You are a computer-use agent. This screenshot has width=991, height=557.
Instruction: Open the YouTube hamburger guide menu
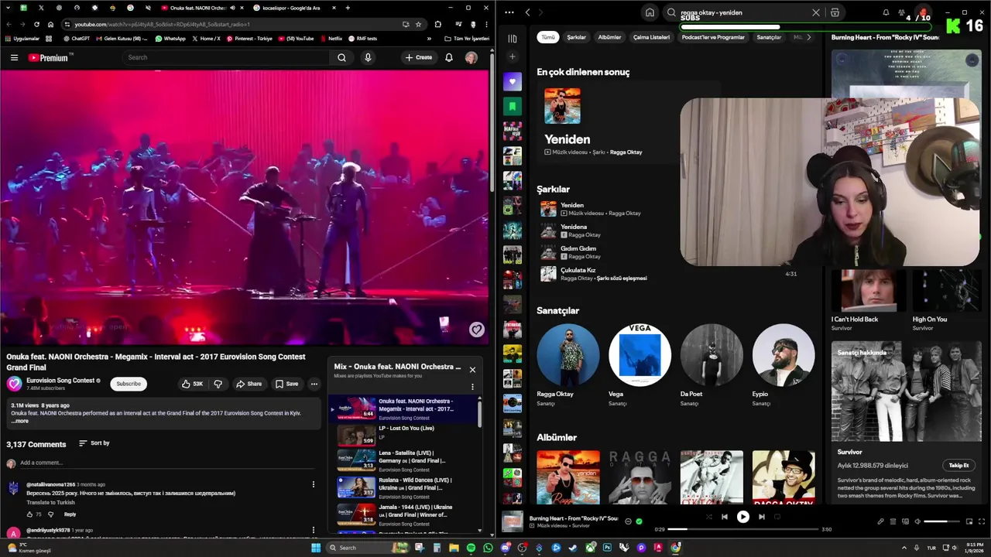click(14, 57)
